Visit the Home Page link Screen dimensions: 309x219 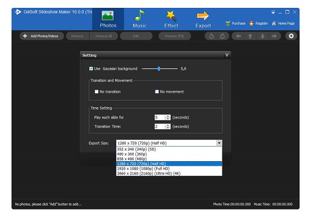283,24
